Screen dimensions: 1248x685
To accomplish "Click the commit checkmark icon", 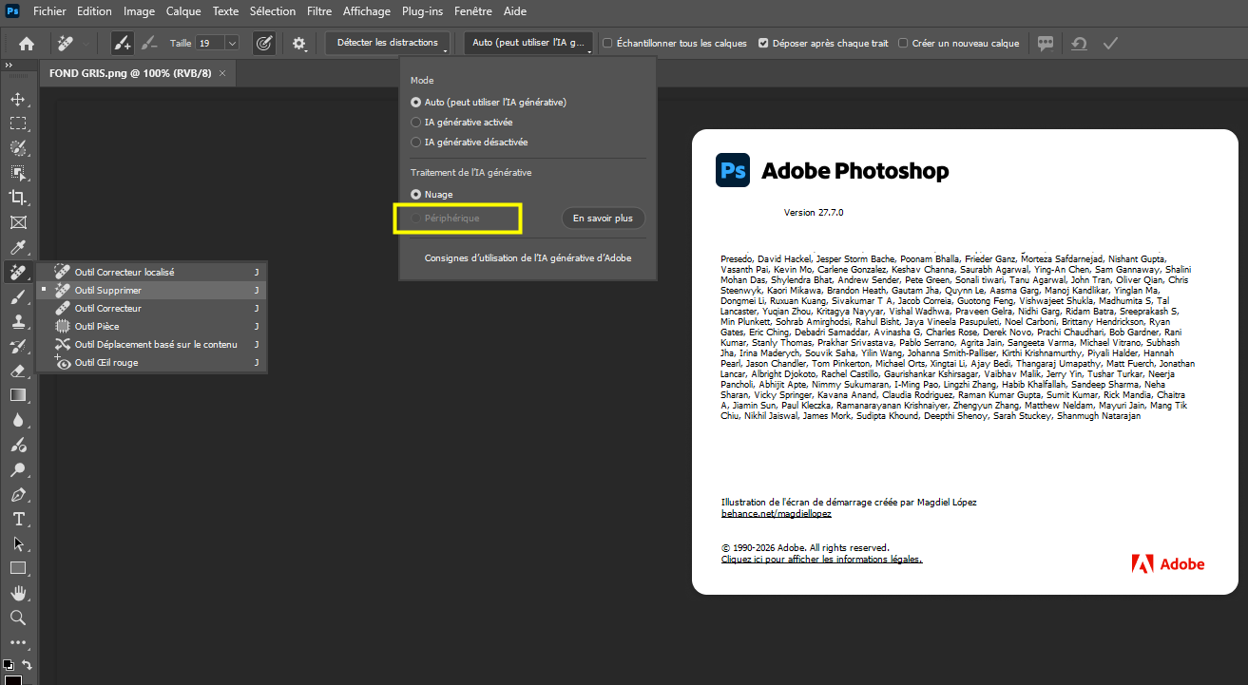I will [x=1110, y=43].
